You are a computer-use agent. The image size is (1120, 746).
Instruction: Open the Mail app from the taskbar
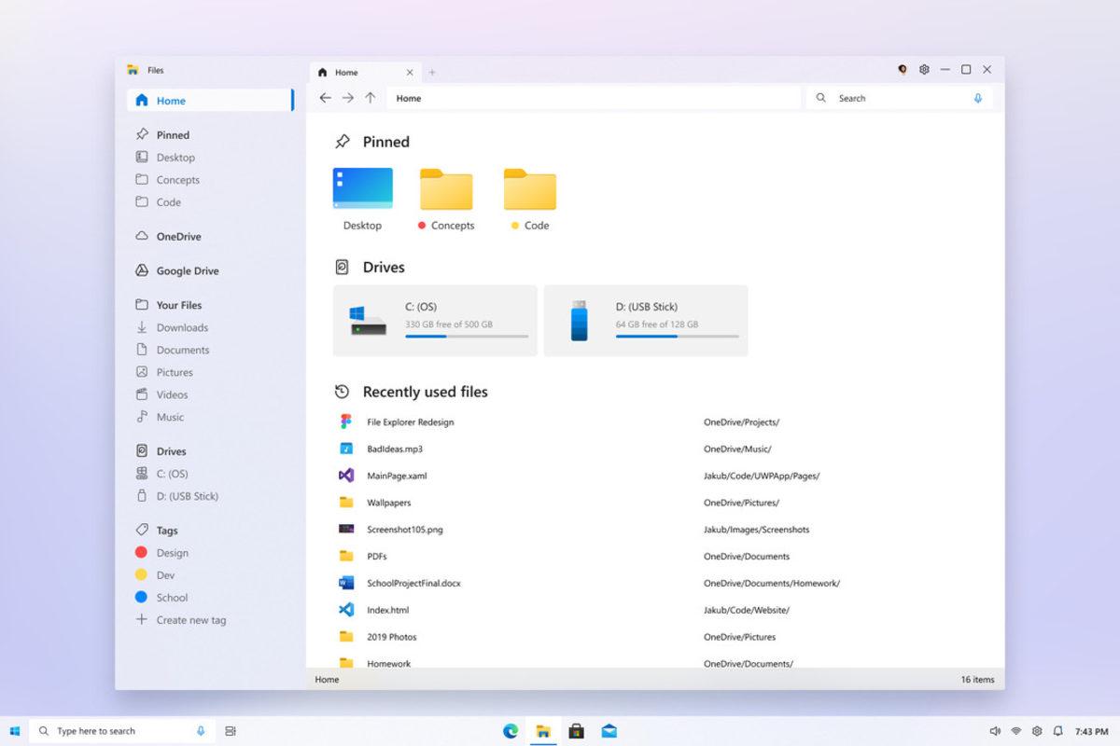(609, 731)
